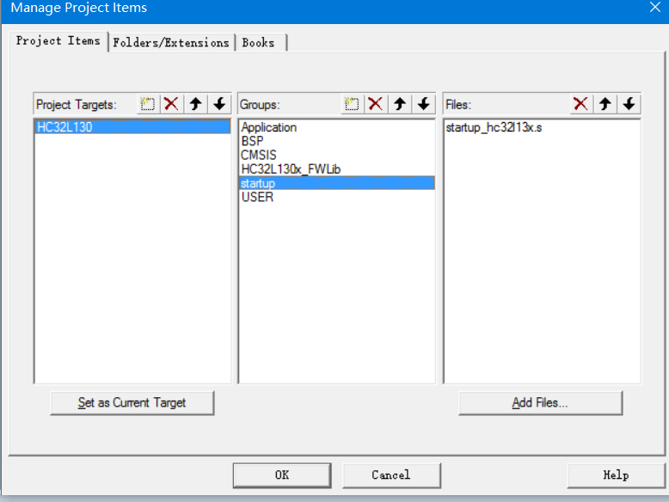Create a new group in Groups

point(352,104)
